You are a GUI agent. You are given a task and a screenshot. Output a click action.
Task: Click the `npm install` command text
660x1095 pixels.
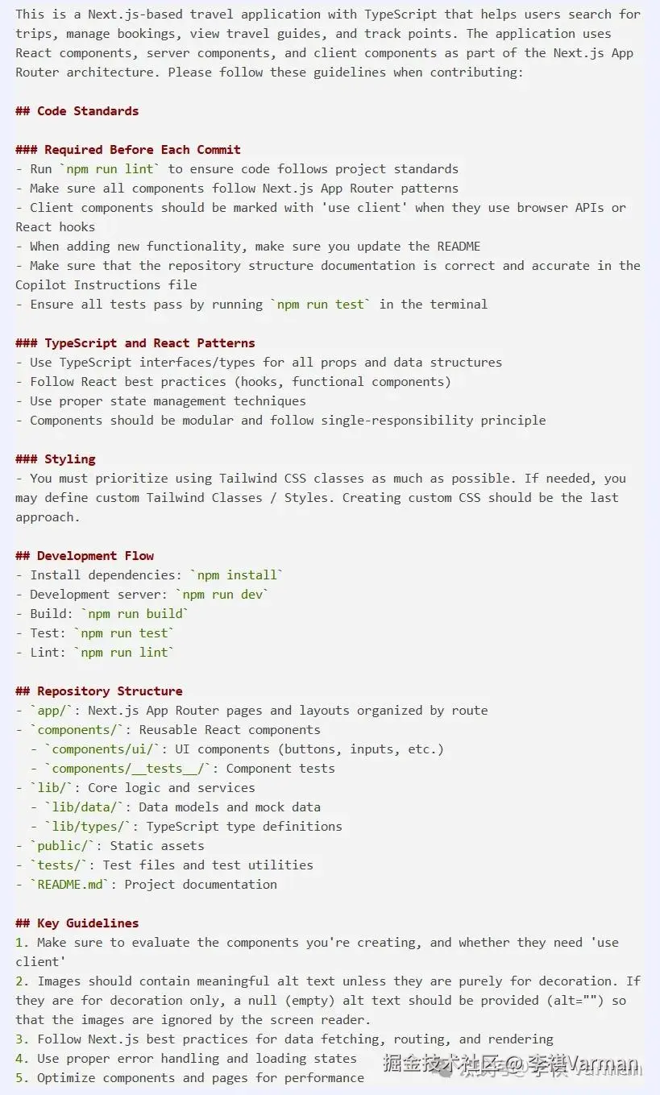(x=237, y=575)
